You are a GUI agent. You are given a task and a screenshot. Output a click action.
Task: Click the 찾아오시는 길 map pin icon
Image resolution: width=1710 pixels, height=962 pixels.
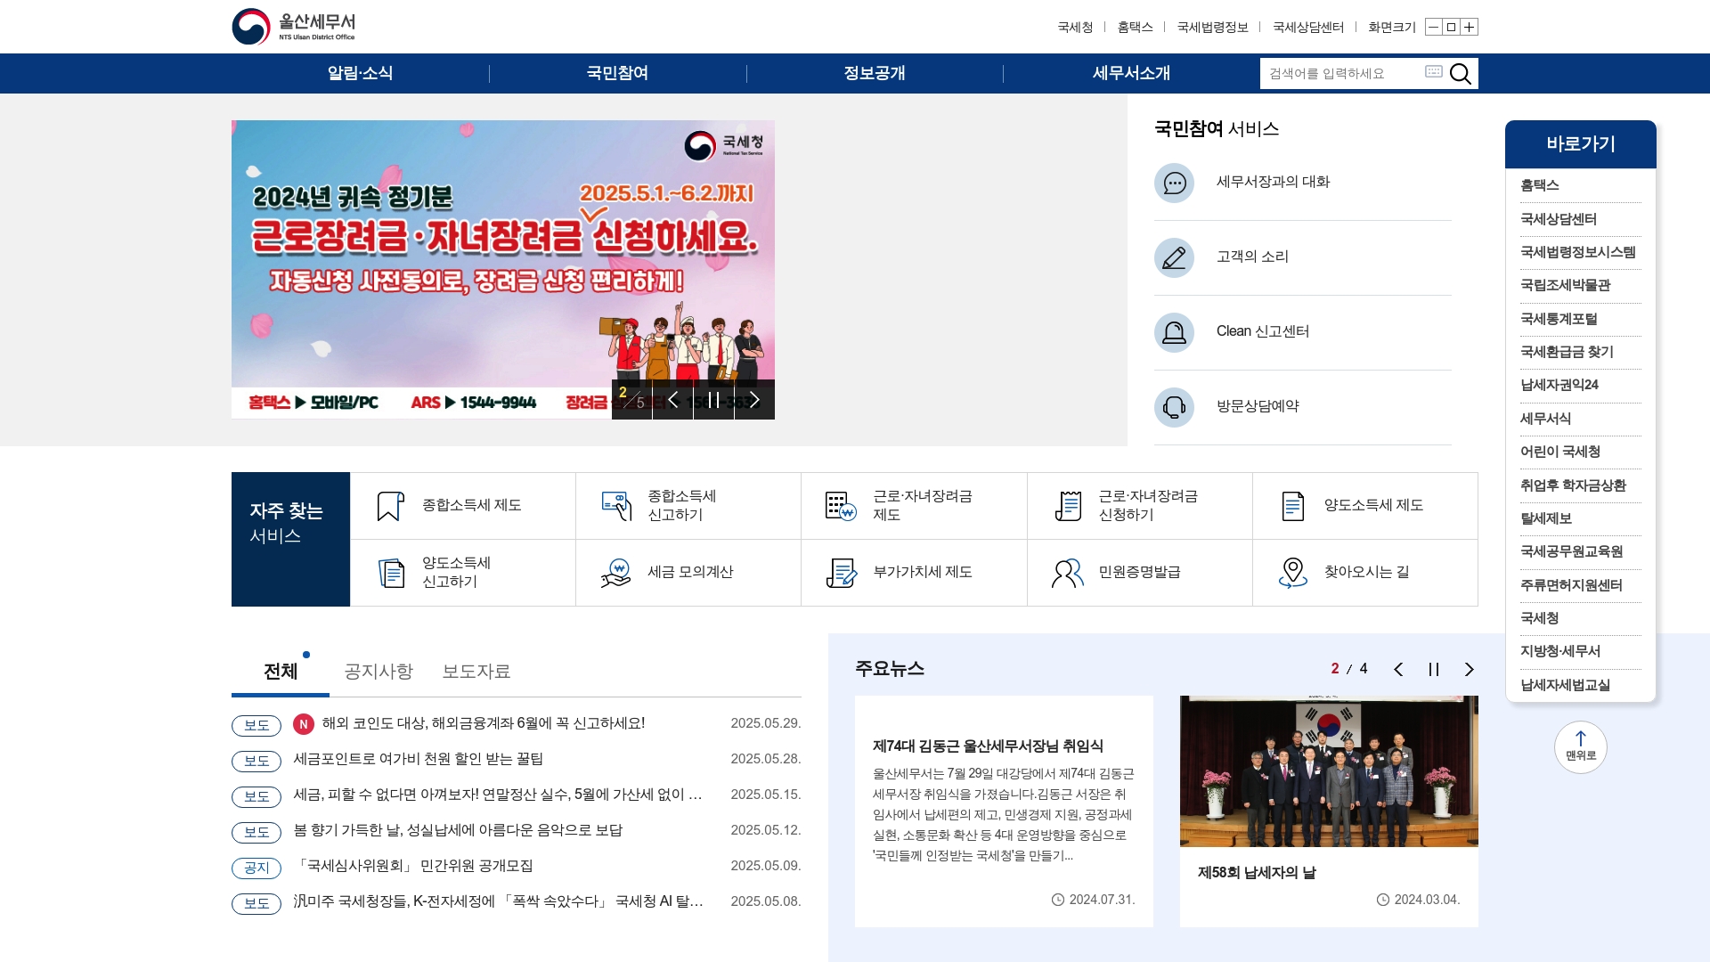(x=1292, y=573)
